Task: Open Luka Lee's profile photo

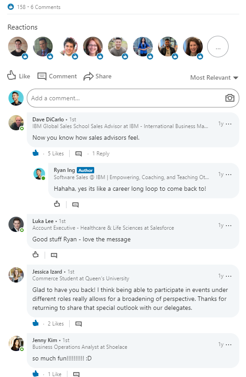Action: click(16, 224)
